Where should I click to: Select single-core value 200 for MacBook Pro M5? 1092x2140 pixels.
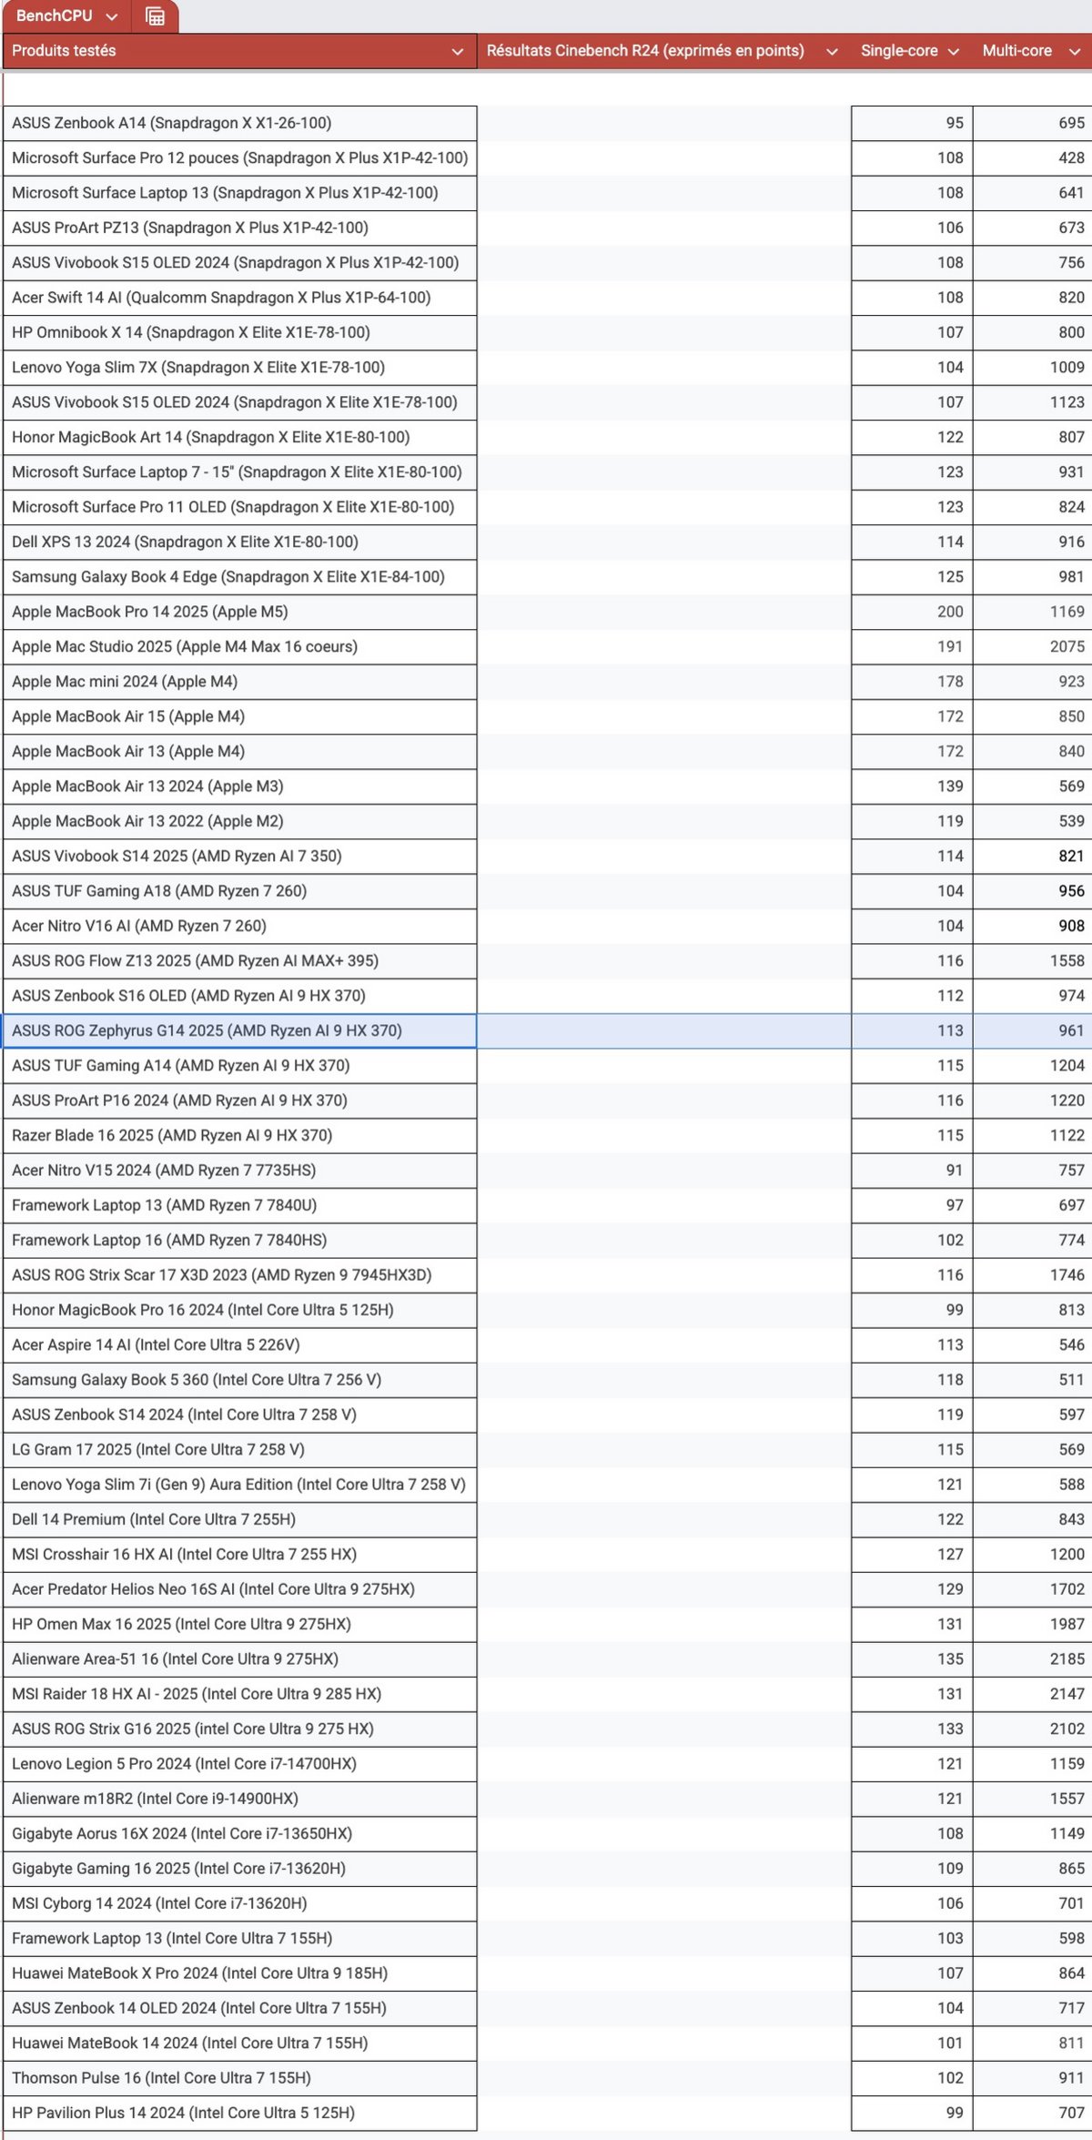[x=912, y=612]
